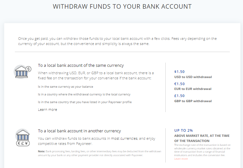
Task: Open the Learn more link under same currency
Action: click(47, 110)
